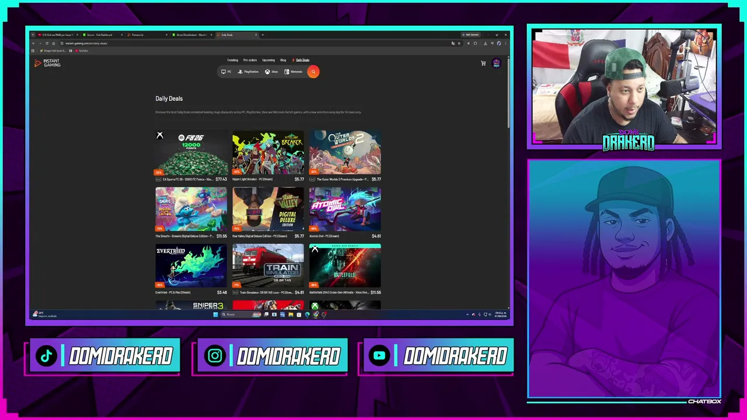The height and width of the screenshot is (420, 747).
Task: Click the Instant Gaming logo
Action: click(x=47, y=63)
